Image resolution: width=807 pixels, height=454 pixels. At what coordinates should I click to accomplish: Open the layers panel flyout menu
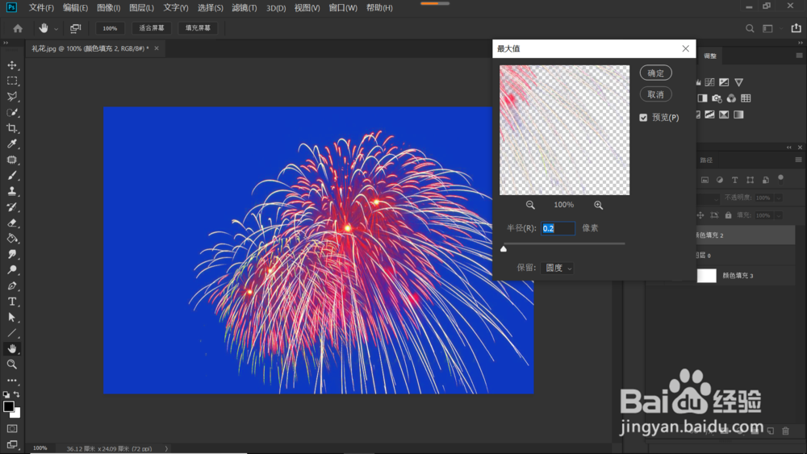click(x=799, y=160)
